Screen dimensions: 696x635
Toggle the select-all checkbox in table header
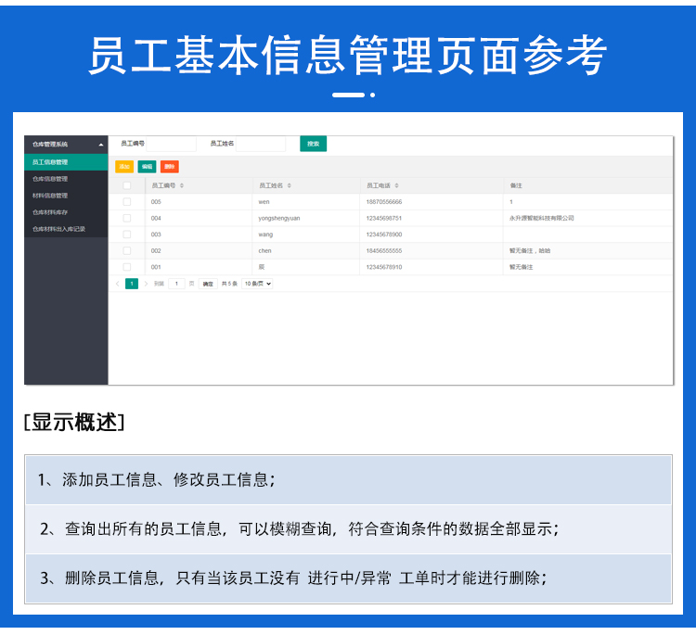click(x=127, y=185)
